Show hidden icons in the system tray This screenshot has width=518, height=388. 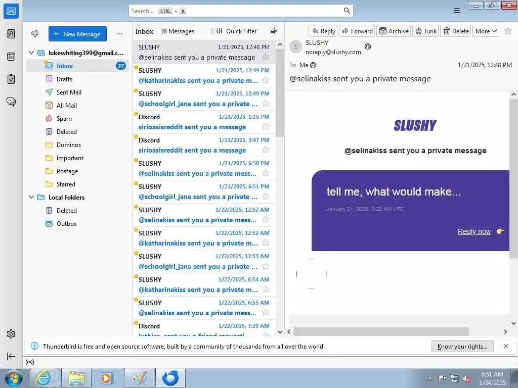[430, 379]
